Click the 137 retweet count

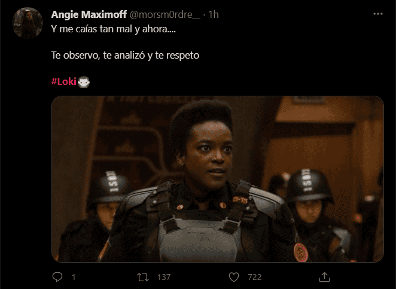pyautogui.click(x=164, y=277)
